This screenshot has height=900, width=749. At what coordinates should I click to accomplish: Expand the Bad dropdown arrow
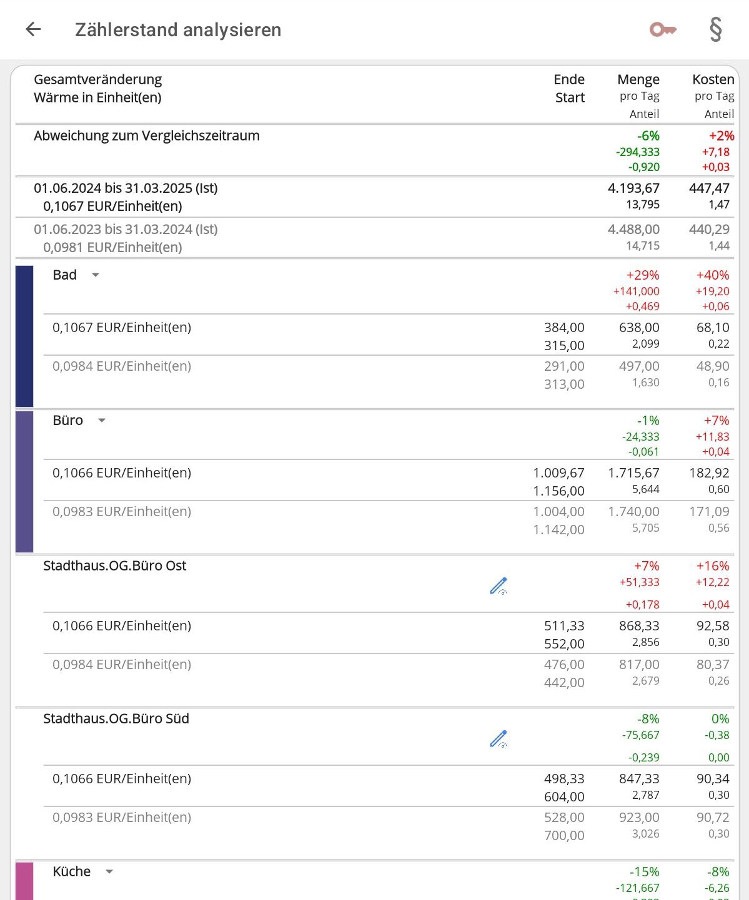[96, 275]
